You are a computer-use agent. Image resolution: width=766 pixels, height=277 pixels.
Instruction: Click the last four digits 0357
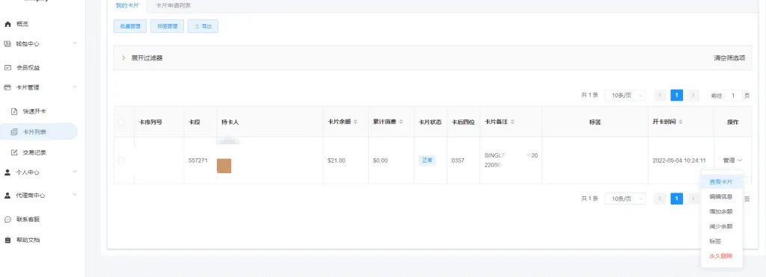[458, 161]
